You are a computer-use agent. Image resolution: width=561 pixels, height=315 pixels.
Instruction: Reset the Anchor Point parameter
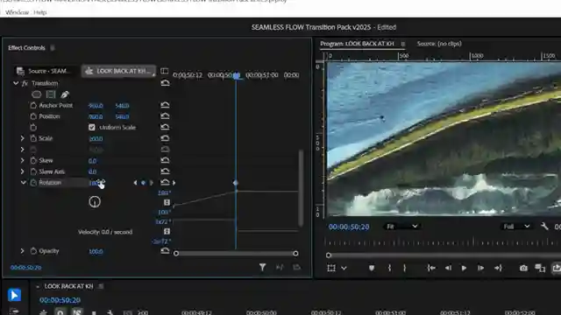165,105
